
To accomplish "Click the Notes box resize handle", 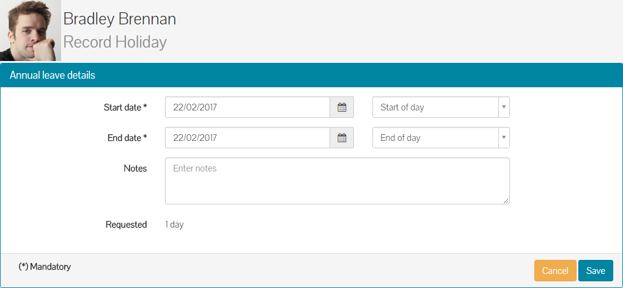I will (x=506, y=201).
